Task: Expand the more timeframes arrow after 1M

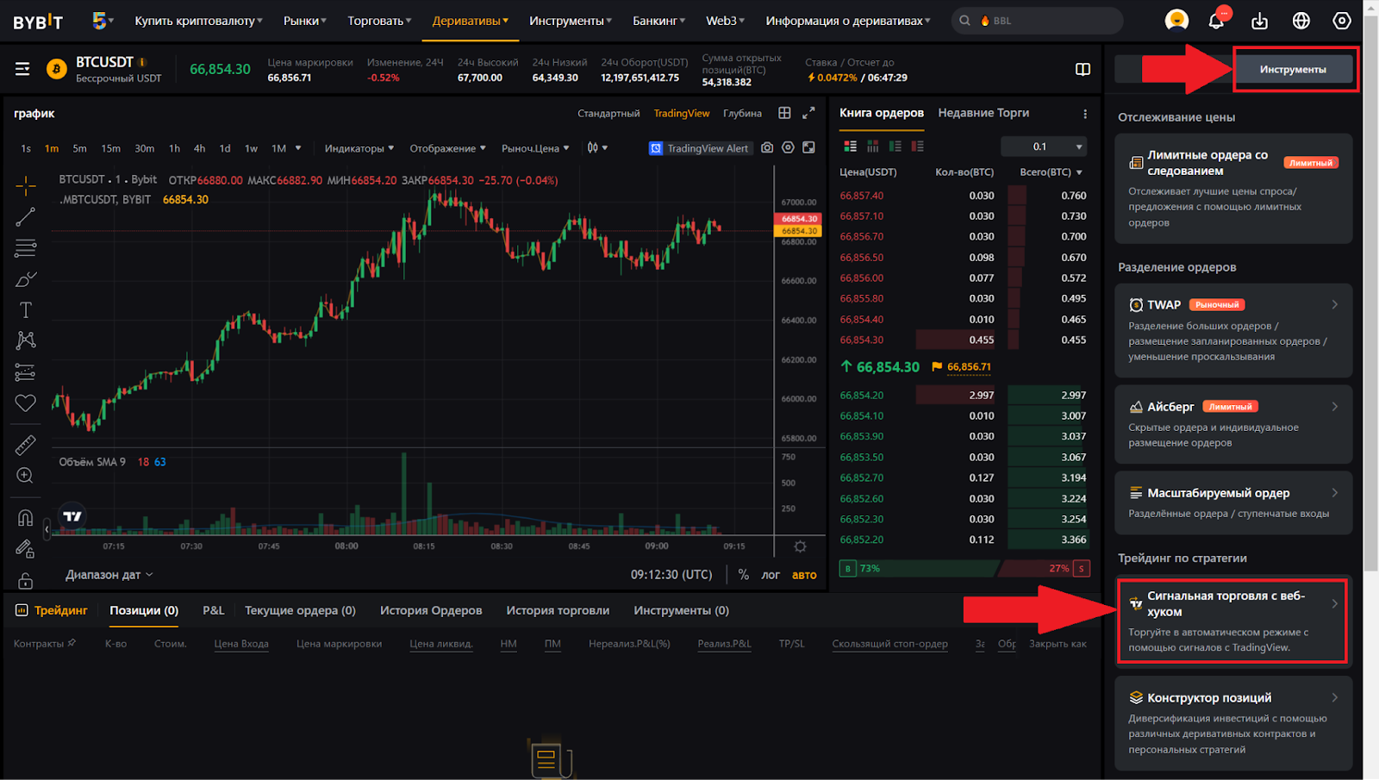Action: (298, 148)
